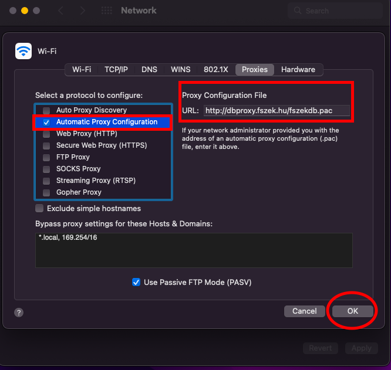Disable Use Passive FTP Mode (PASV)
This screenshot has height=370, width=391.
136,282
